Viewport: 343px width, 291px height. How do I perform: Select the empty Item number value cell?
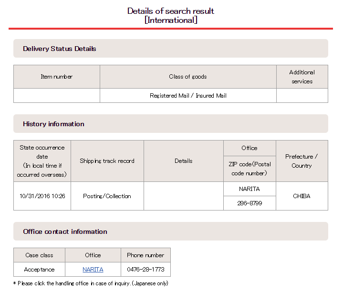57,95
